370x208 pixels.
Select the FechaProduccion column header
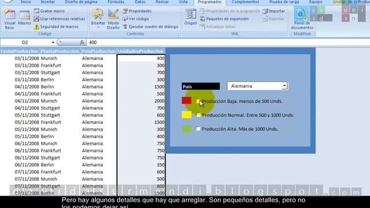[x=19, y=51]
